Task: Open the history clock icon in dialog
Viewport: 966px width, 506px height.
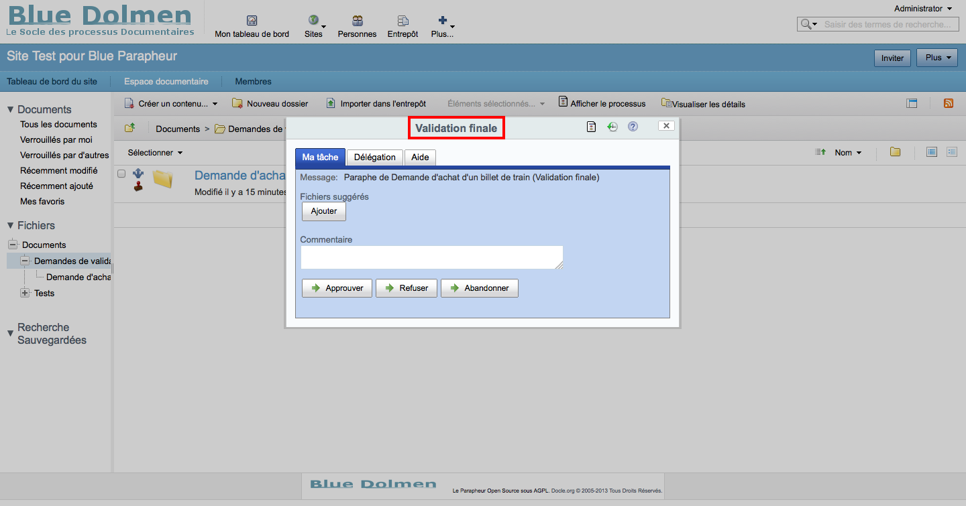Action: 612,127
